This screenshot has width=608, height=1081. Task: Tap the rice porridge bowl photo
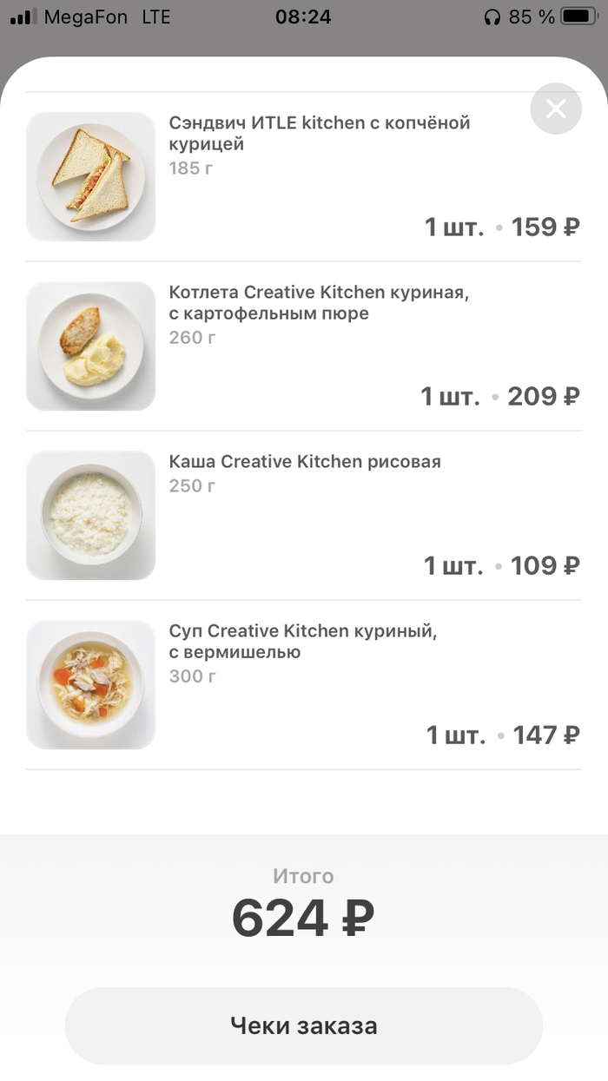tap(90, 515)
